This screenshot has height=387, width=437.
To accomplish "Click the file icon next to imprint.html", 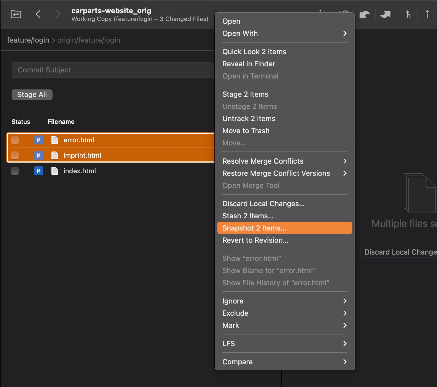I will (55, 156).
